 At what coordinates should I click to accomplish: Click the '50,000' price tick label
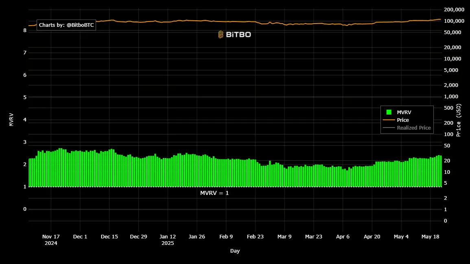453,32
